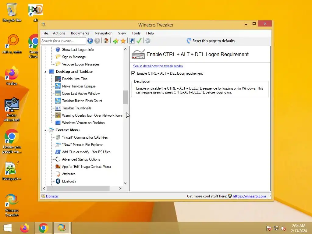
Task: Click the tree vertical scrollbar thumb
Action: pyautogui.click(x=125, y=97)
